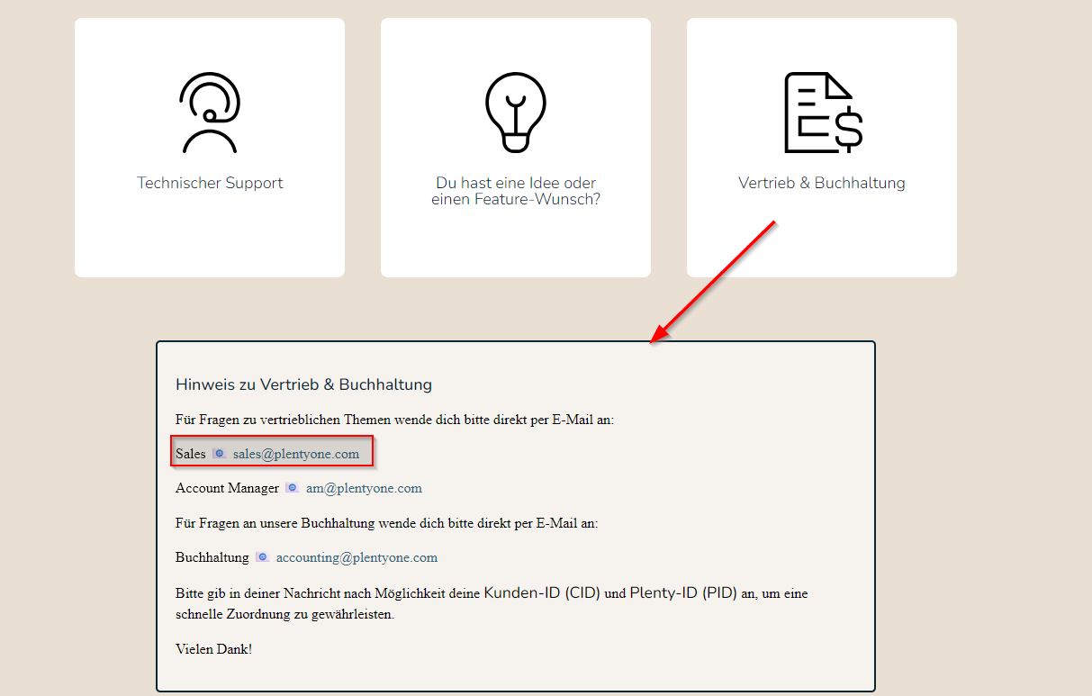Click the Vielen Dank! closing text

213,648
